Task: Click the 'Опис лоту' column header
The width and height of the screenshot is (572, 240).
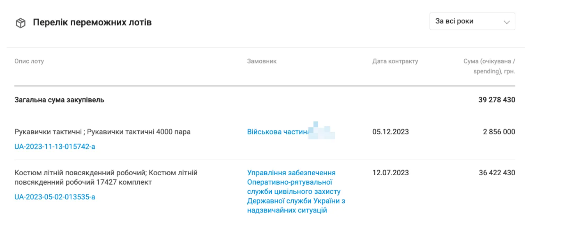Action: coord(29,61)
